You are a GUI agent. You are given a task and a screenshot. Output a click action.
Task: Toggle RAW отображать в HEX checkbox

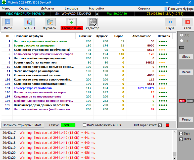coord(84,125)
